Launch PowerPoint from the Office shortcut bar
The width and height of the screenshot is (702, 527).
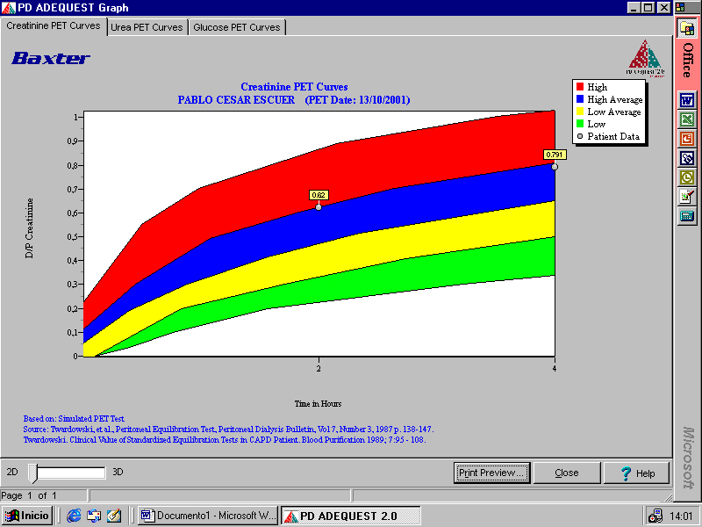tap(687, 138)
